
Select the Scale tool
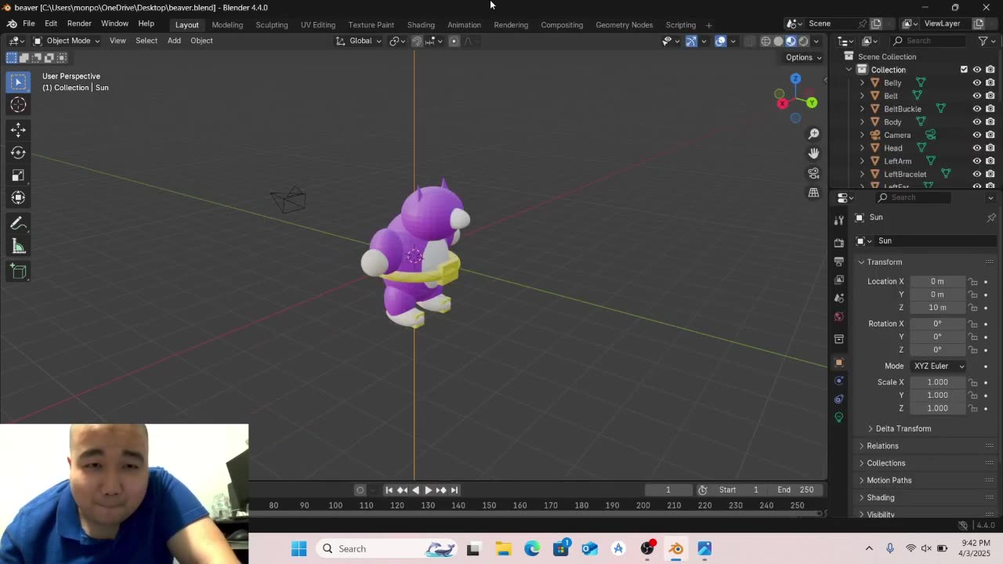coord(19,175)
